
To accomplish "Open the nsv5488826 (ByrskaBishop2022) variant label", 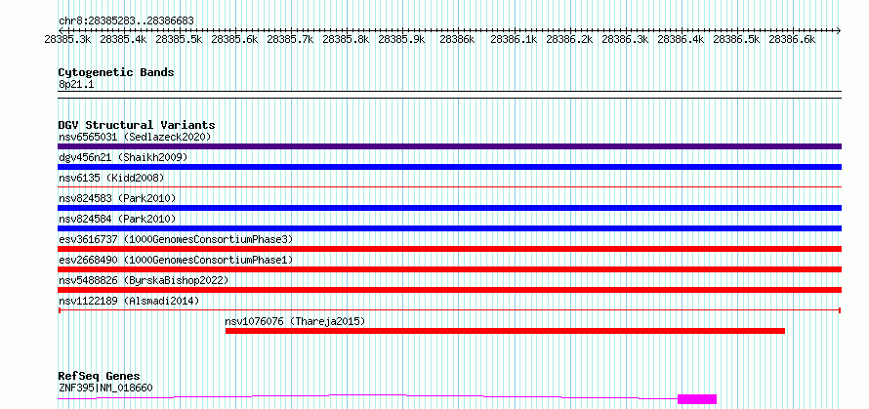I will (144, 280).
